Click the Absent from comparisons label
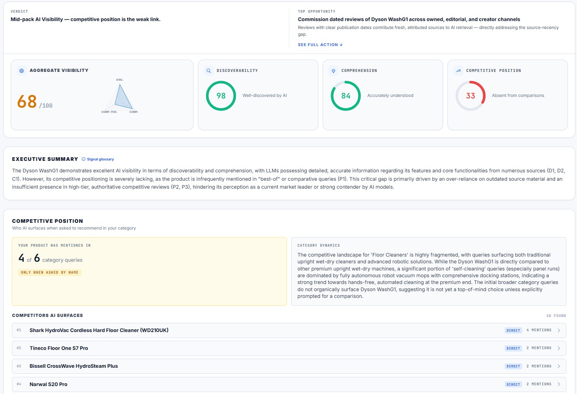The image size is (577, 394). point(518,96)
